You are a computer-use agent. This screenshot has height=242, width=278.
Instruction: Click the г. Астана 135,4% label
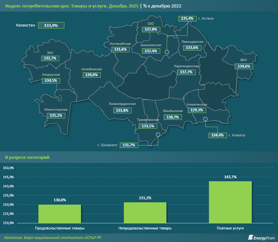pyautogui.click(x=187, y=18)
